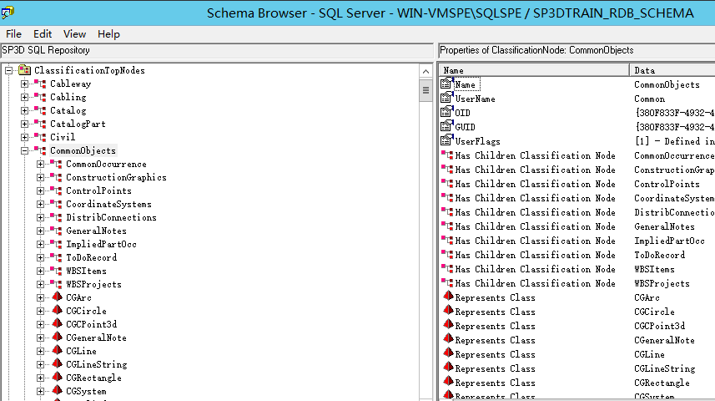This screenshot has height=401, width=715.
Task: Click the ToDoRecord node icon
Action: [56, 257]
